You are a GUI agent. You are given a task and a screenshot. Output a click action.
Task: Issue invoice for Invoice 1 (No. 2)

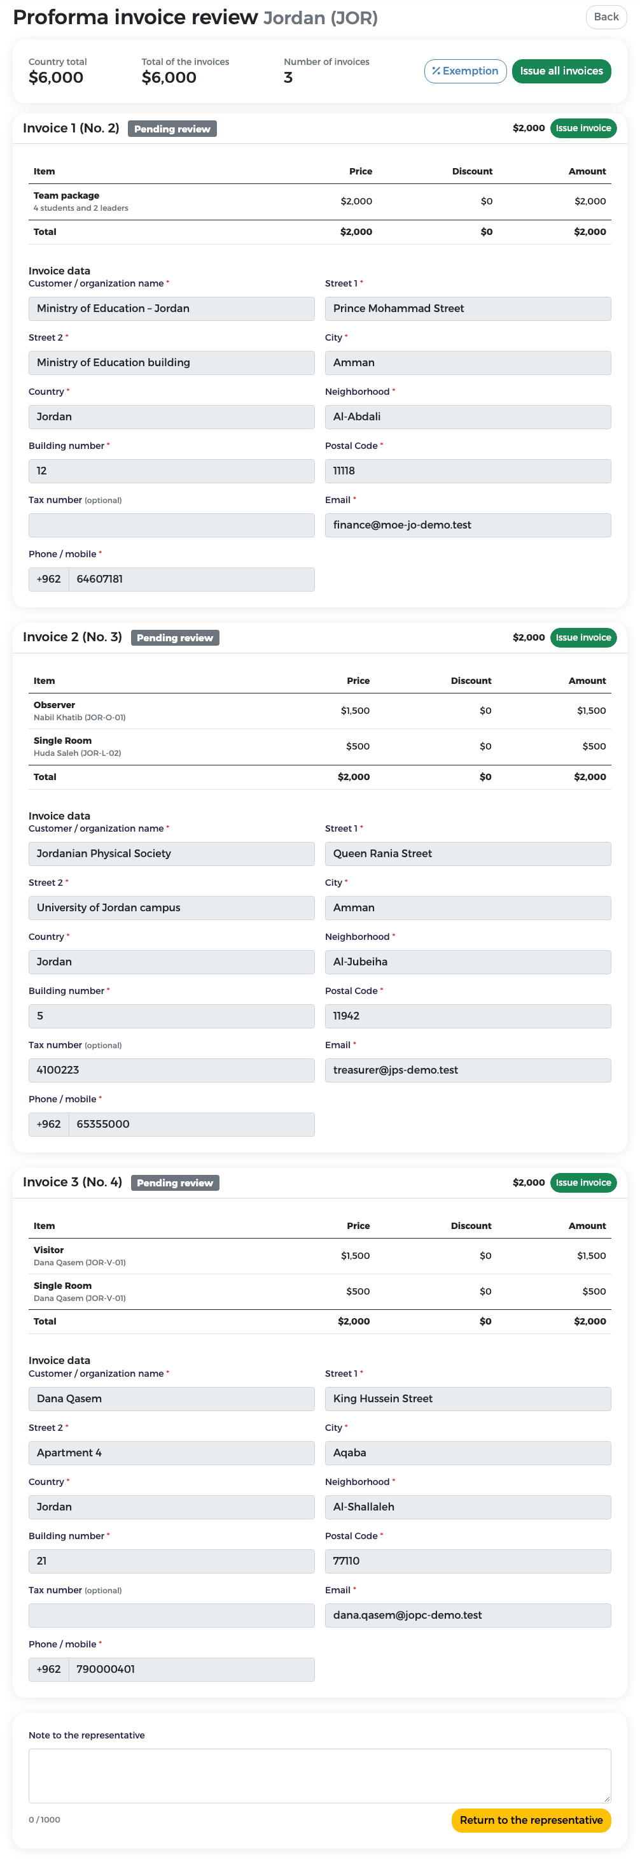click(583, 129)
